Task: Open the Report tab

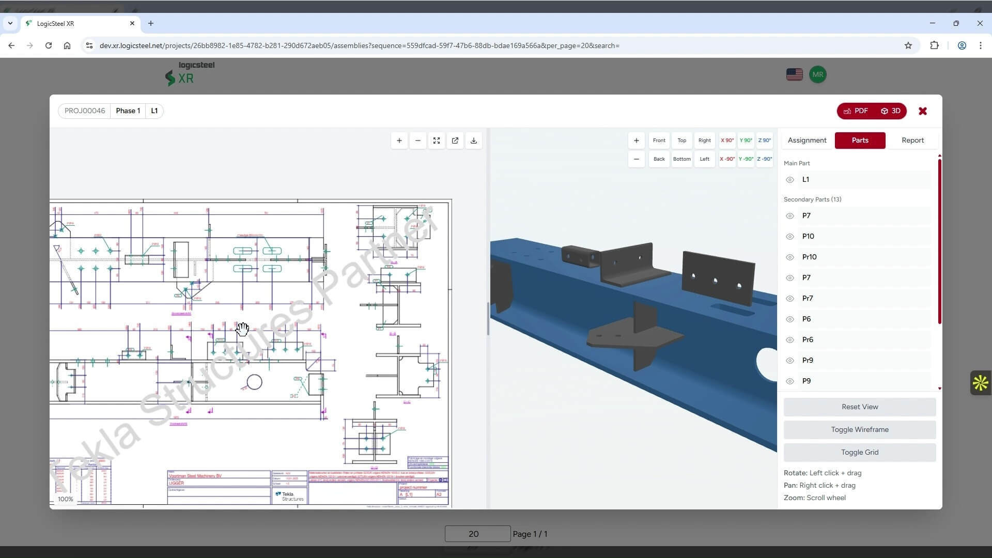Action: point(912,141)
